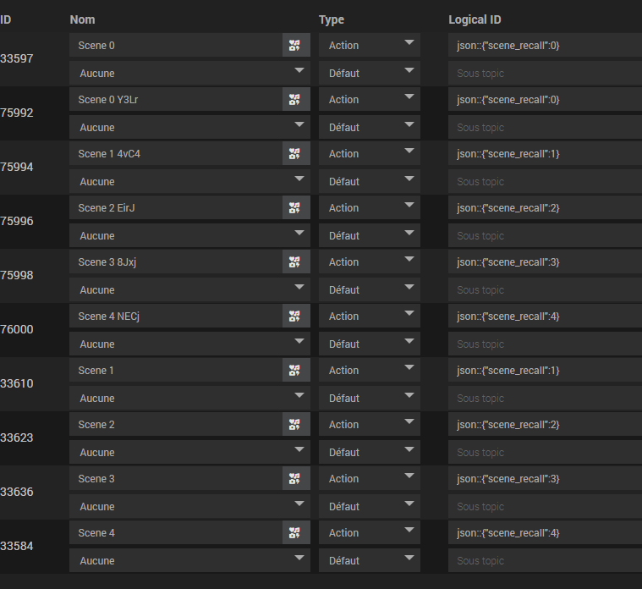The image size is (642, 589).
Task: Pick an icon for command 33610 Scene 1
Action: pos(294,371)
